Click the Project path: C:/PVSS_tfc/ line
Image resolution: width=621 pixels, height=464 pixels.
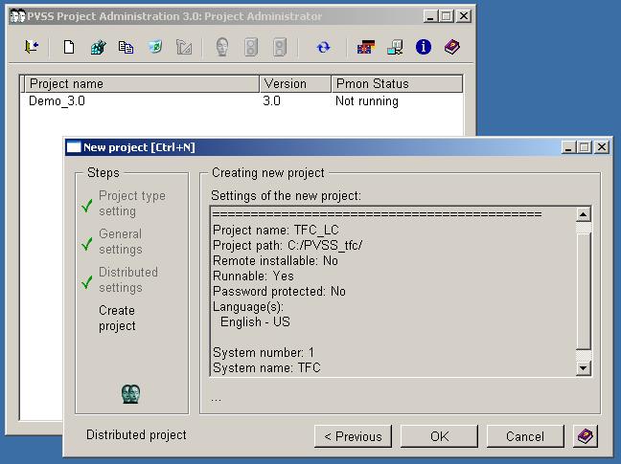[x=287, y=246]
